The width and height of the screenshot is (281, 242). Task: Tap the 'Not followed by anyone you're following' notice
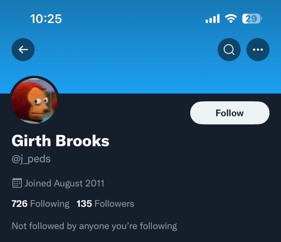click(x=94, y=226)
